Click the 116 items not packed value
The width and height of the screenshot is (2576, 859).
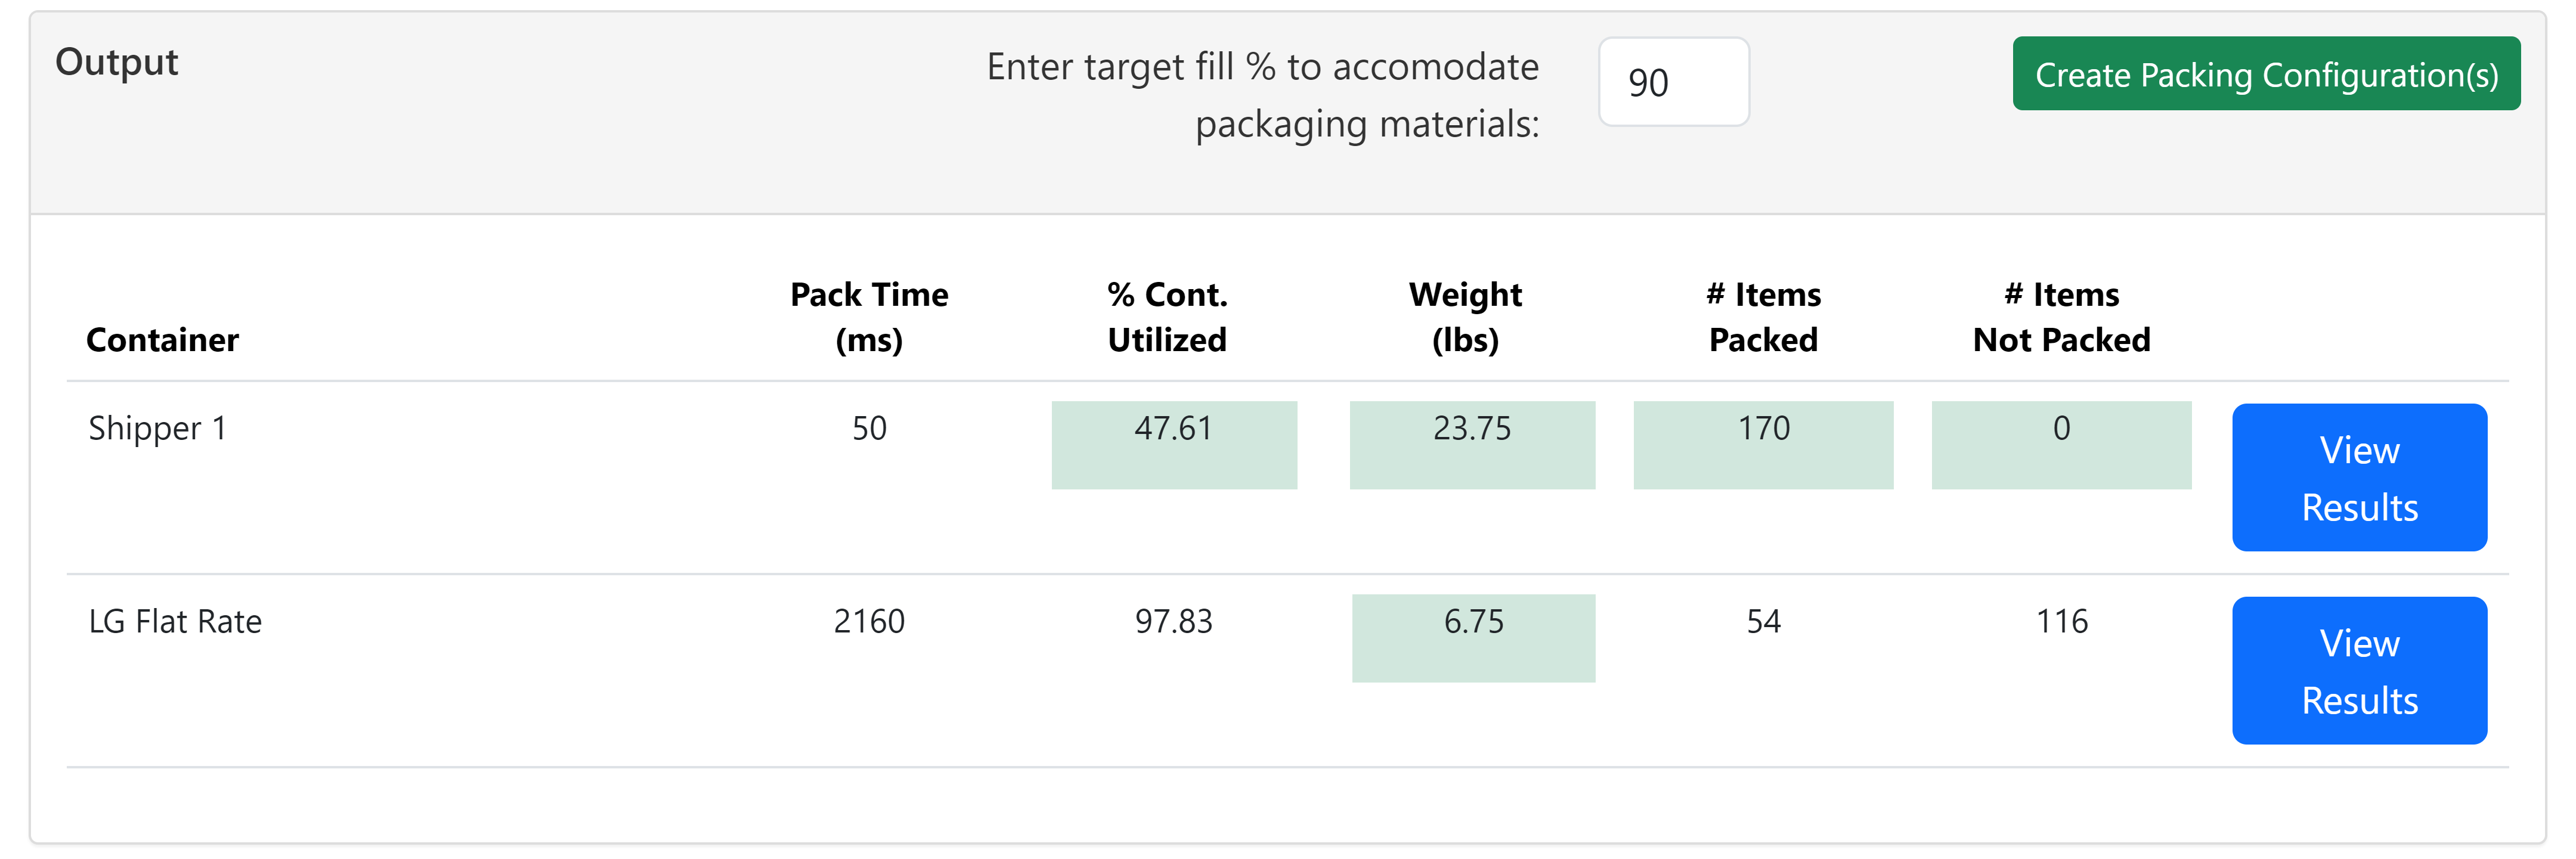tap(2062, 621)
